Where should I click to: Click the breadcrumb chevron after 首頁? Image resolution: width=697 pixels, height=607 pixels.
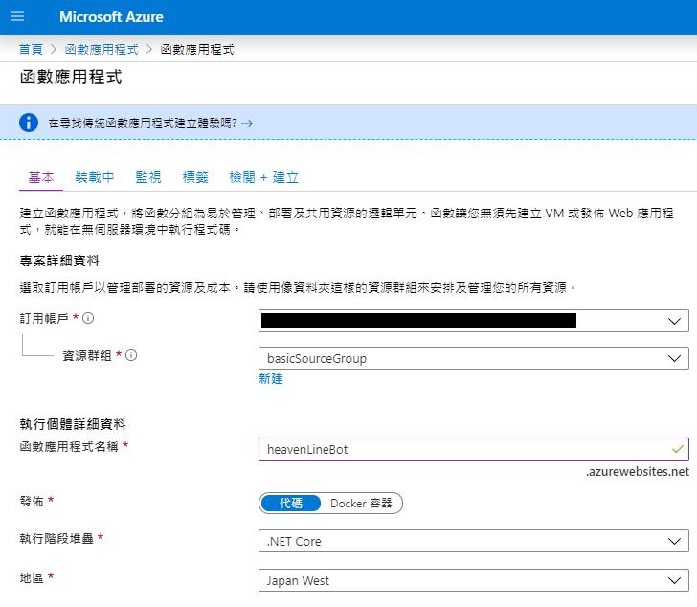[x=54, y=49]
